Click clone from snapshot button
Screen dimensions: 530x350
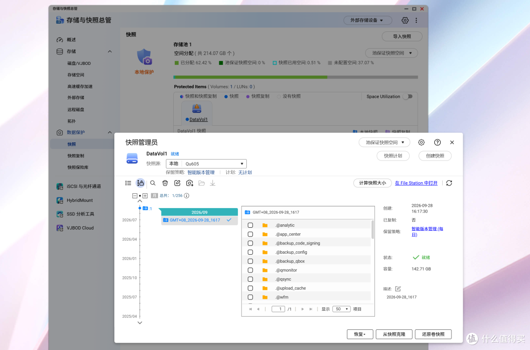point(394,334)
